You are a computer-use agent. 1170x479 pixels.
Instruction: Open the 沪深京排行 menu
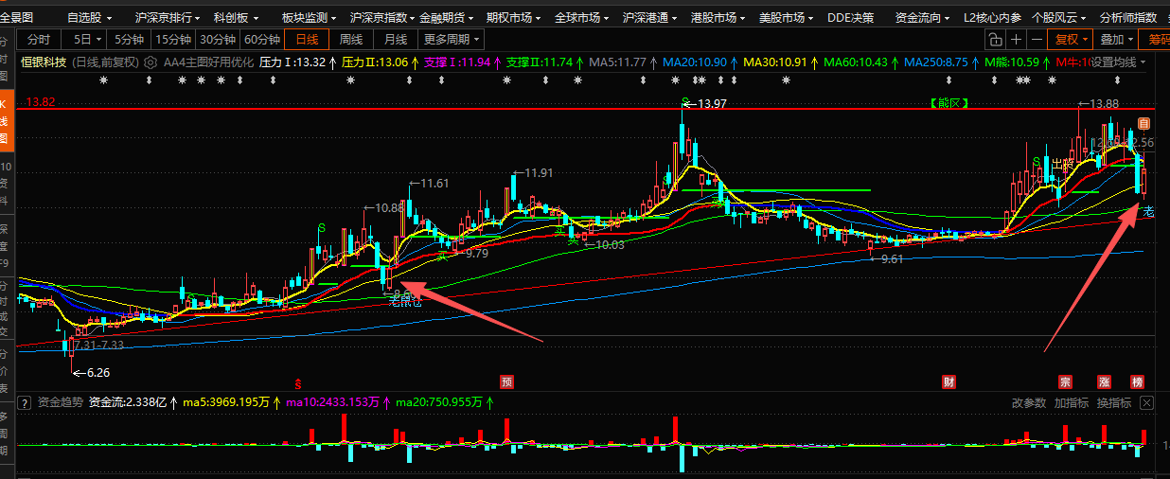click(x=167, y=17)
